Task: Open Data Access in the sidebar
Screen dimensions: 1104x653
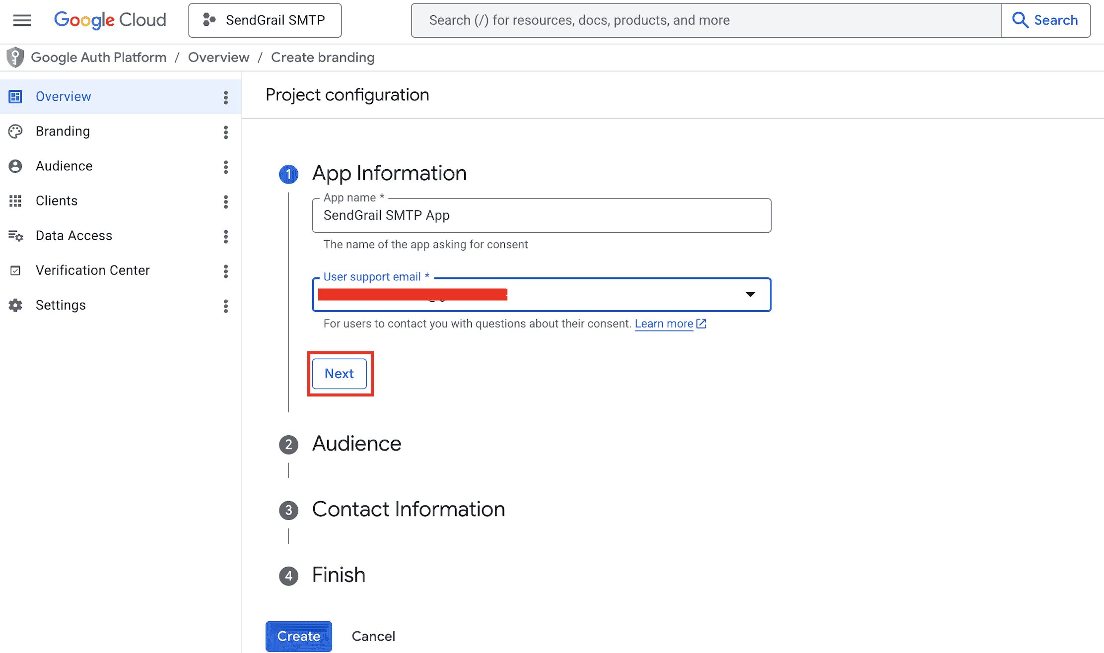Action: 121,236
